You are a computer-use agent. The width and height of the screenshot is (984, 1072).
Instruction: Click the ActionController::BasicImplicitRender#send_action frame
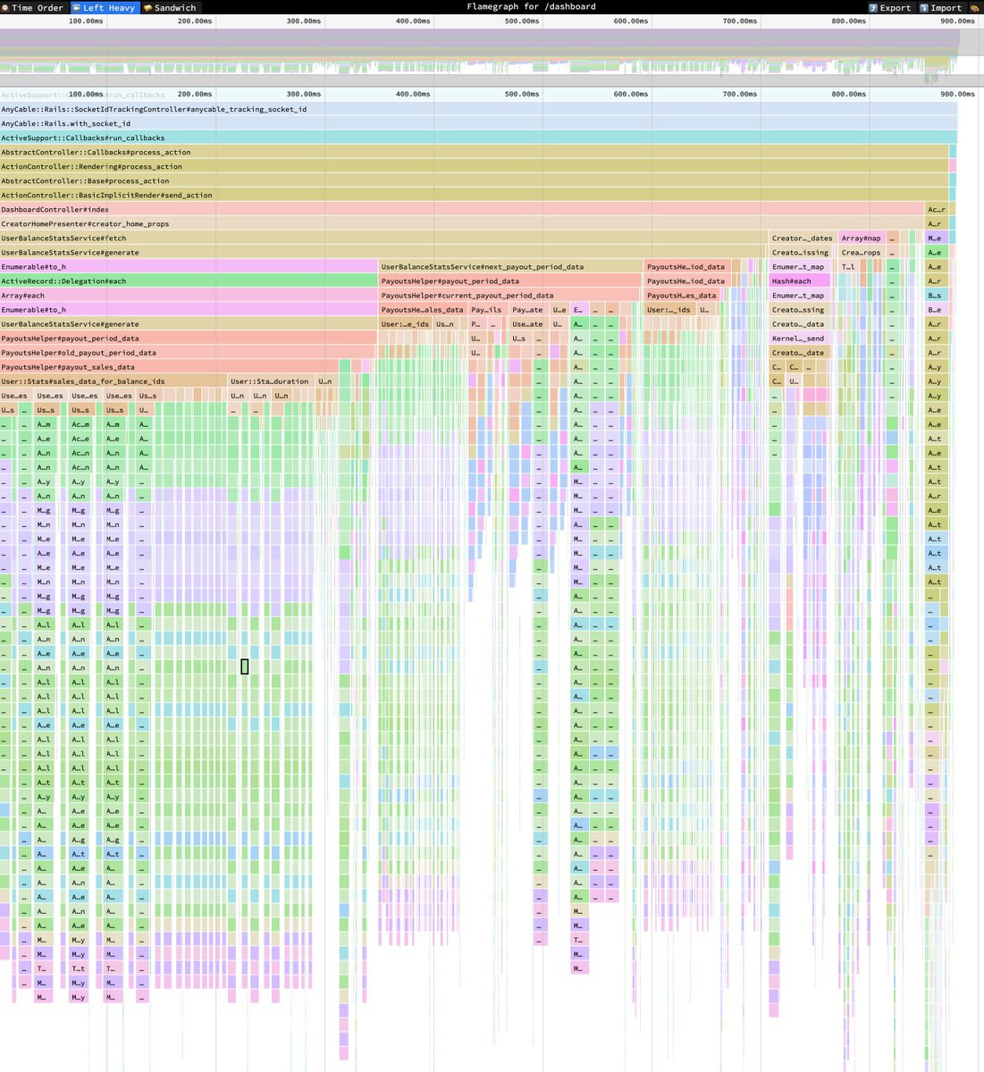point(474,195)
